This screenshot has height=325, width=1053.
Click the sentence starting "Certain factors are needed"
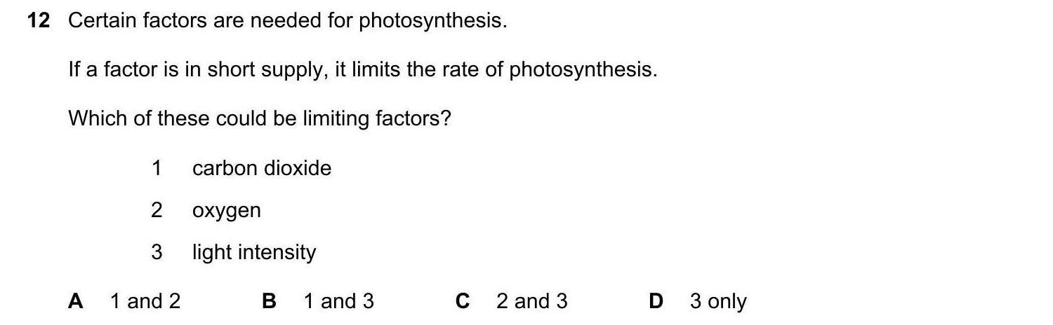(286, 21)
